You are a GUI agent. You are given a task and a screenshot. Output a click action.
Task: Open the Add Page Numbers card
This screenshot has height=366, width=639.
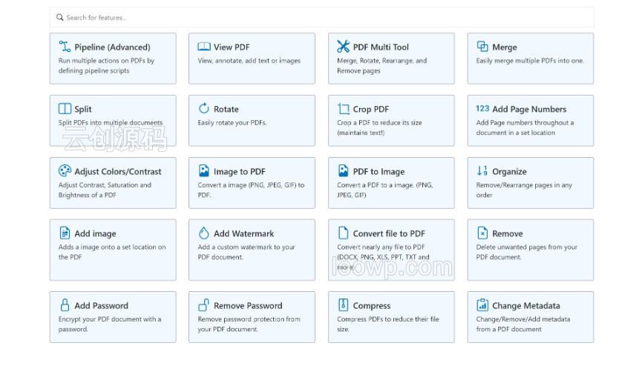[530, 121]
